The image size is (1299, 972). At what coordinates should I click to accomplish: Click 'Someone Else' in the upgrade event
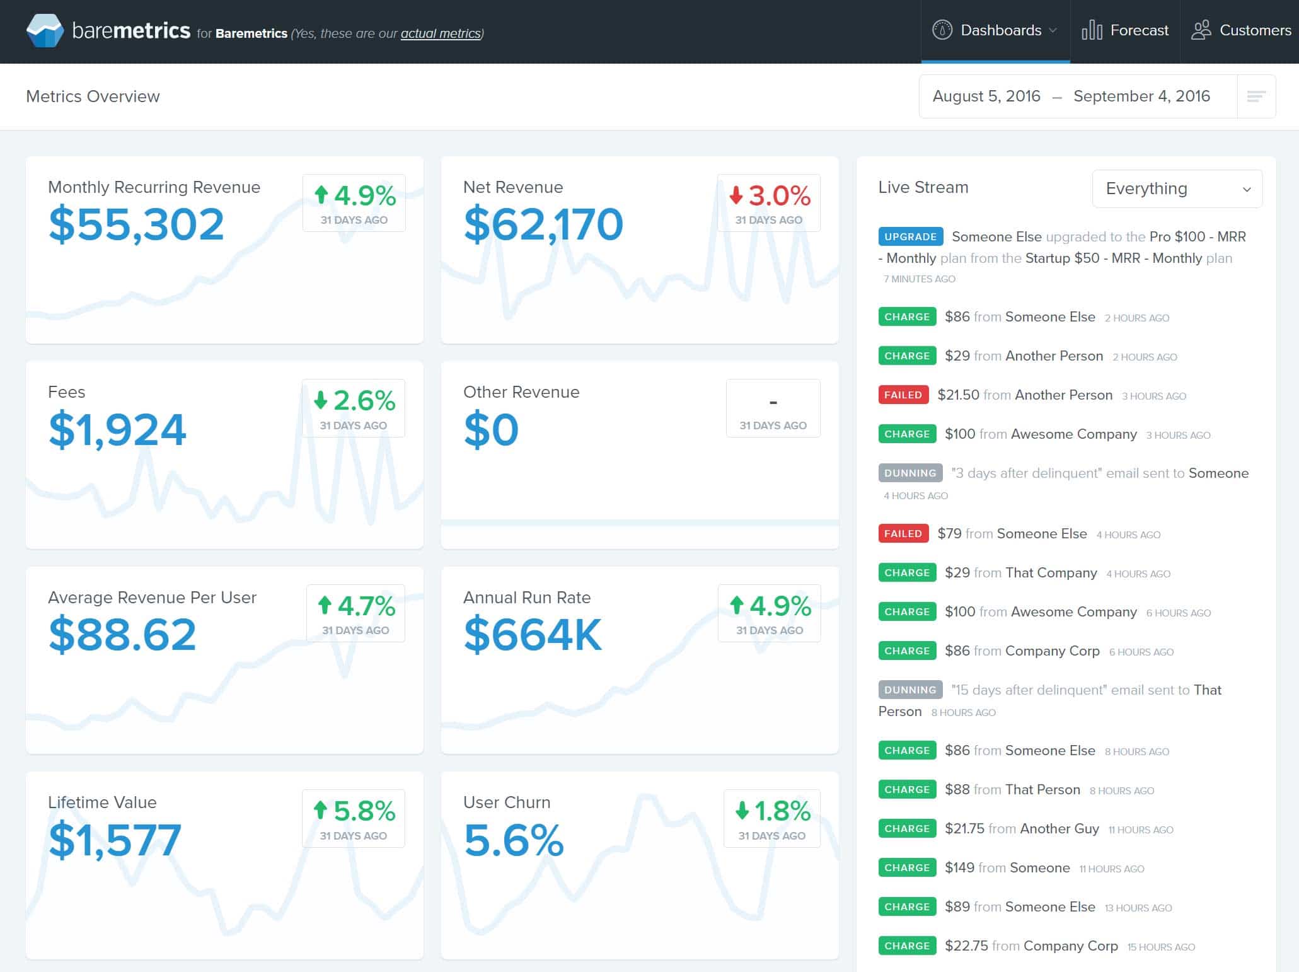(996, 236)
